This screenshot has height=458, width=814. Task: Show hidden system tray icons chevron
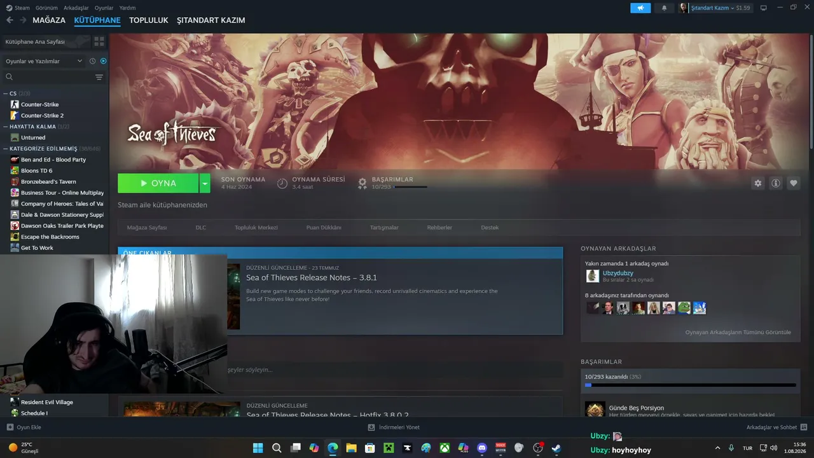coord(718,448)
